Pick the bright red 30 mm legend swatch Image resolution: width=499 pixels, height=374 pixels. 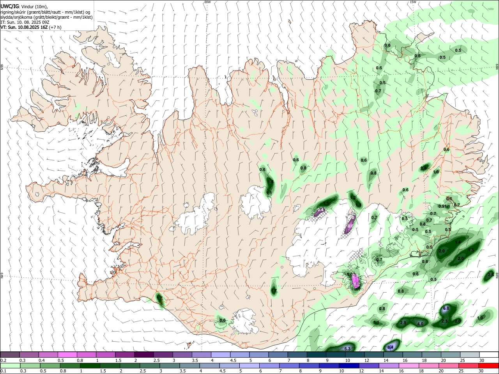488,365
